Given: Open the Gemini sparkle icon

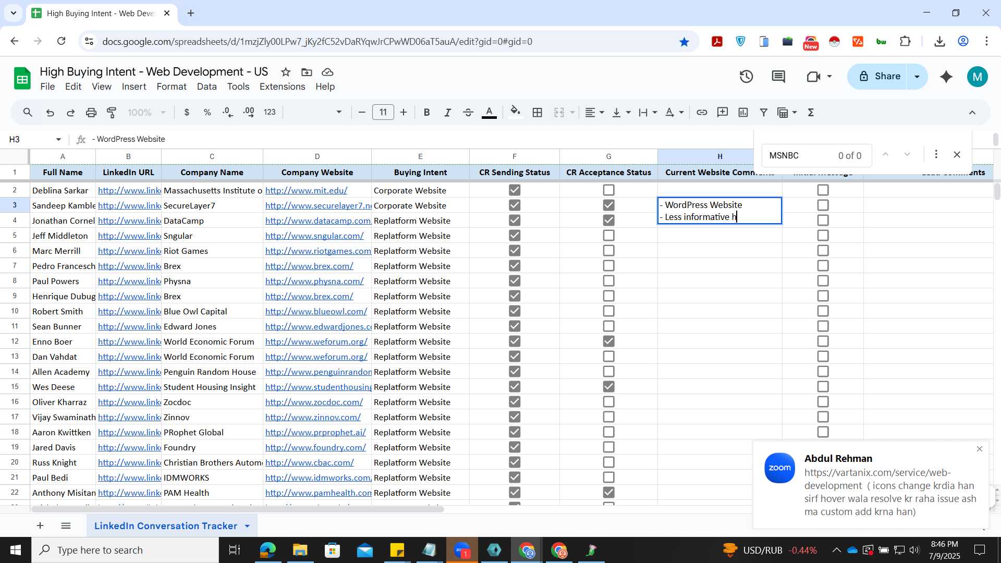Looking at the screenshot, I should click(x=946, y=77).
